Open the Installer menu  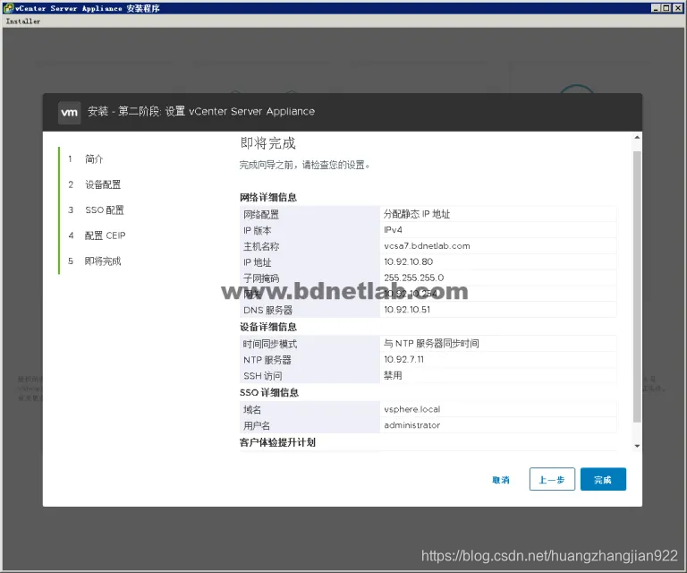click(x=23, y=21)
